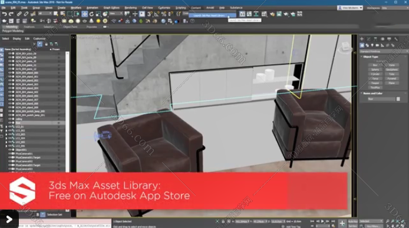Toggle visibility eye for Object001
Screen dimensions: 409x228
pos(10,150)
